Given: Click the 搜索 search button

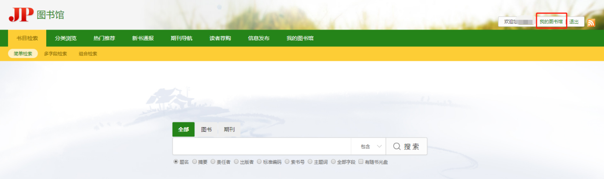Looking at the screenshot, I should tap(406, 147).
